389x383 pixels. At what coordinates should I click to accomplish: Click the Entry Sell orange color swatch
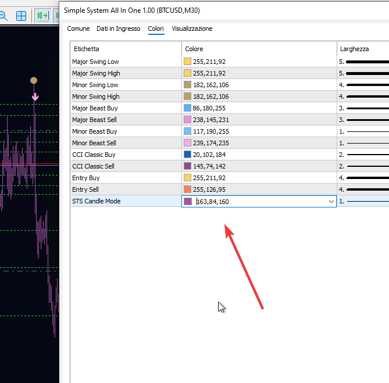(x=187, y=189)
